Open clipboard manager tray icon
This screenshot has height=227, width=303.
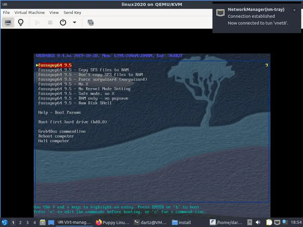coord(269,222)
